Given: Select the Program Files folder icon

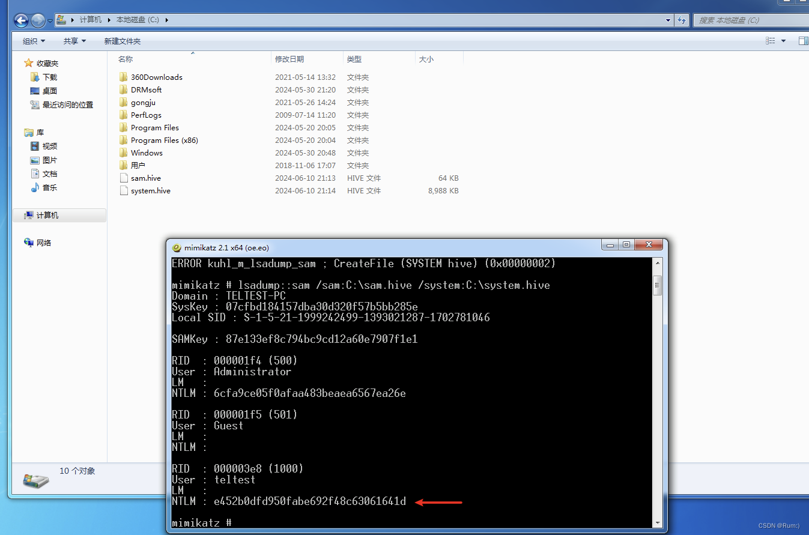Looking at the screenshot, I should click(123, 127).
